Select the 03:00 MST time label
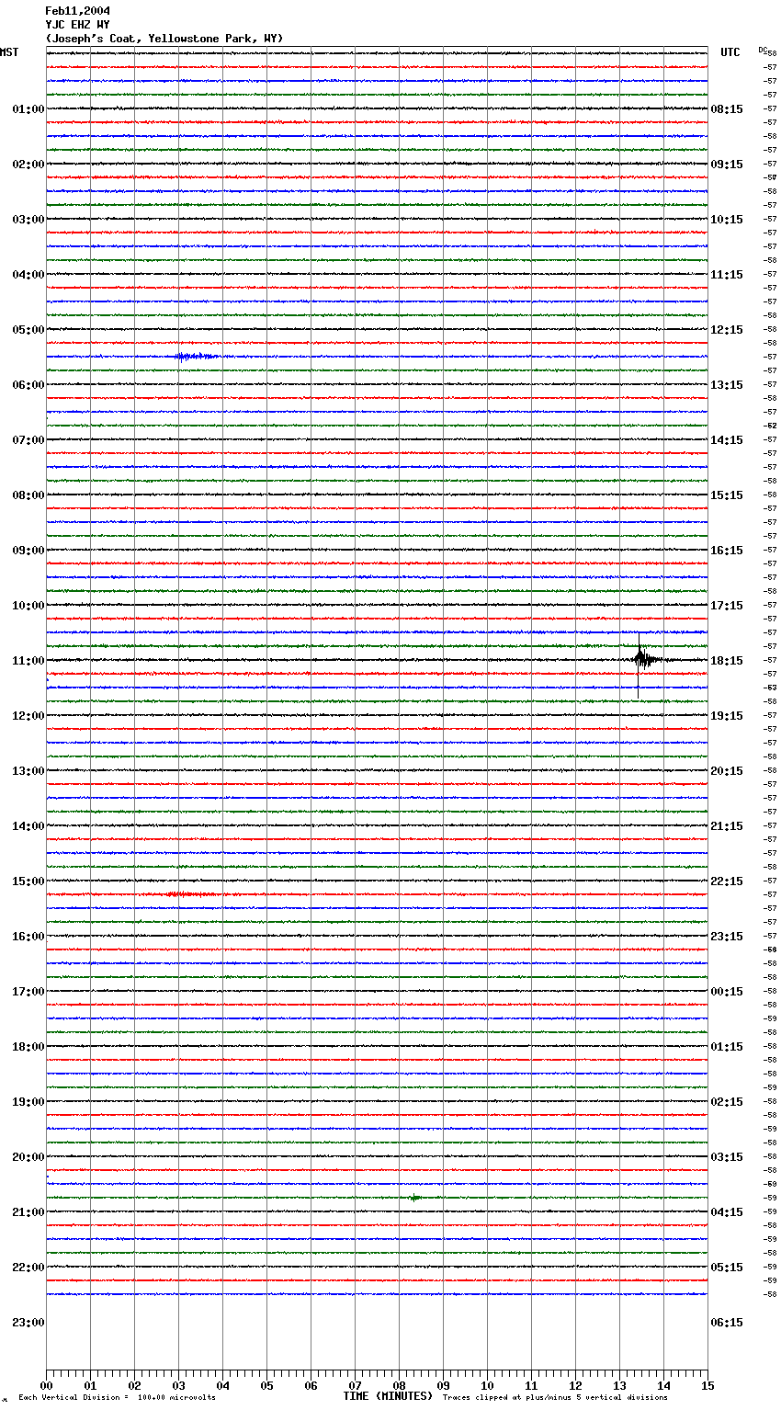The image size is (781, 1410). (28, 220)
